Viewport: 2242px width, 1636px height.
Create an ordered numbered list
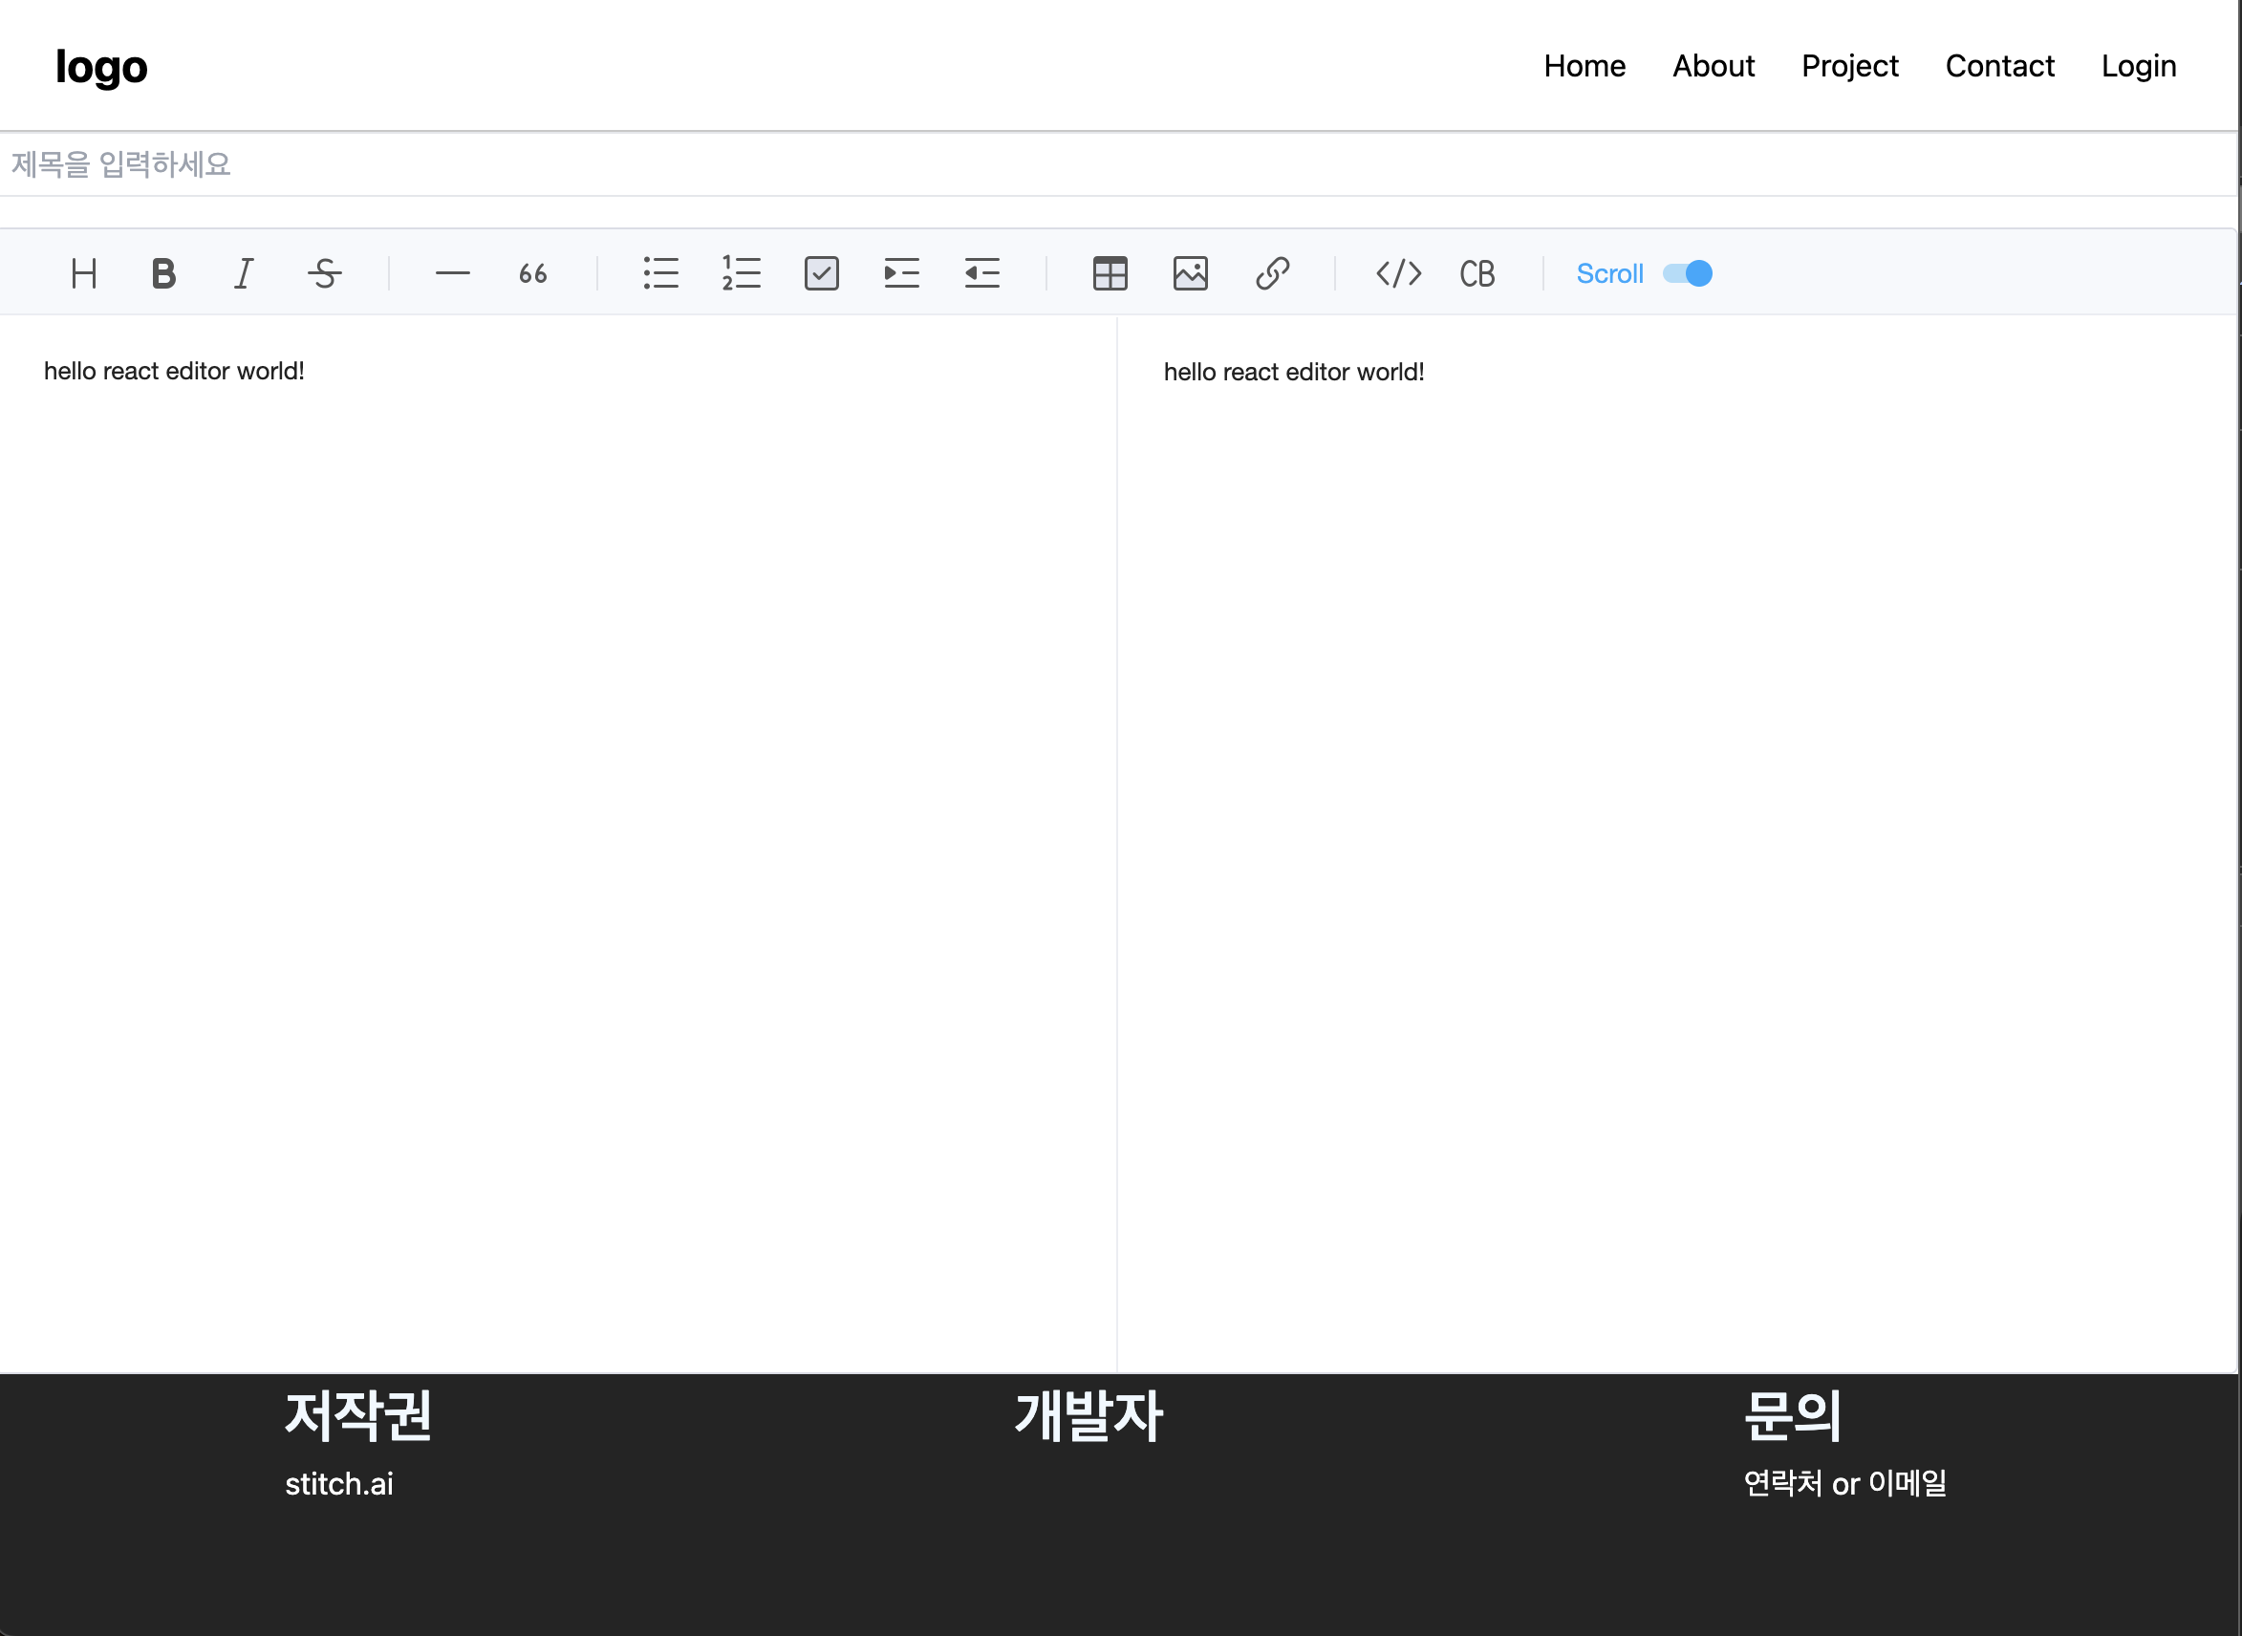(741, 273)
